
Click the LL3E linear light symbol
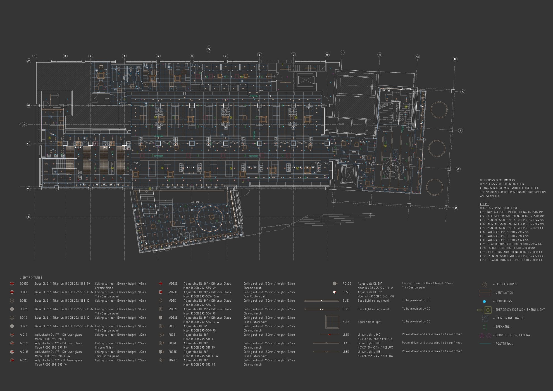click(x=330, y=335)
